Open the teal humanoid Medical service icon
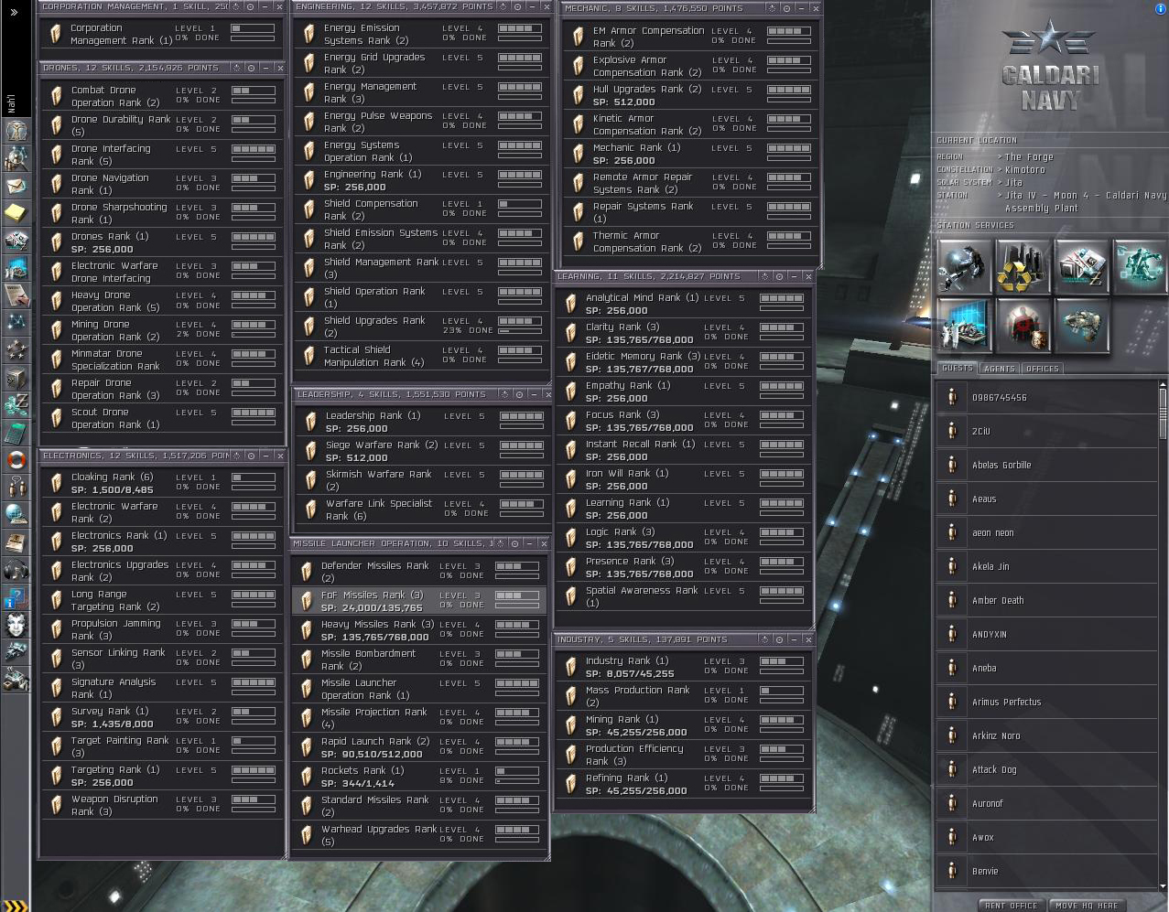The image size is (1169, 912). coord(1141,266)
